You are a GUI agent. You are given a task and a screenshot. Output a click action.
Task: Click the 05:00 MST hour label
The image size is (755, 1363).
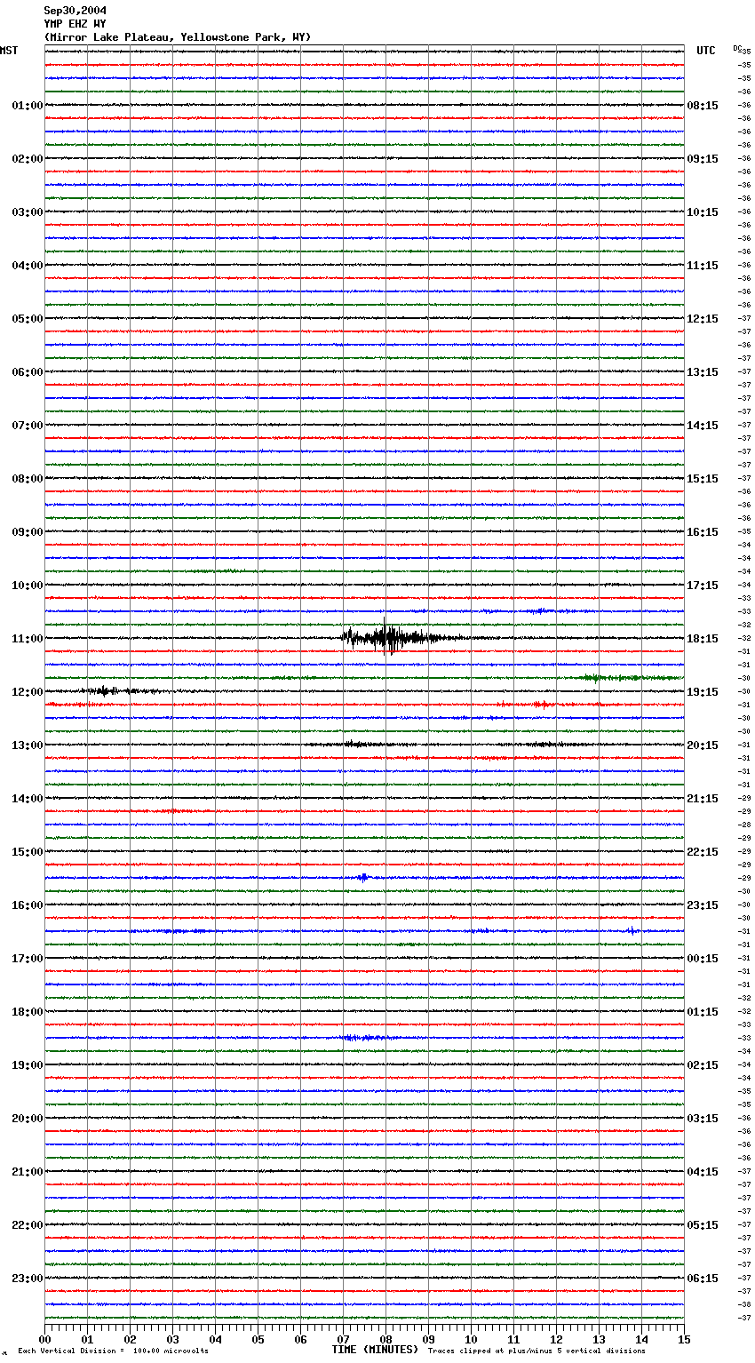click(27, 319)
